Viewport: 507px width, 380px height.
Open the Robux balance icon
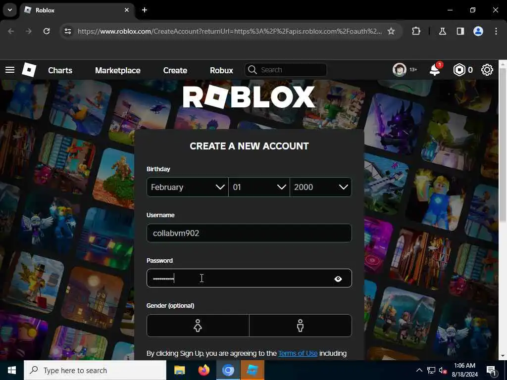(459, 70)
